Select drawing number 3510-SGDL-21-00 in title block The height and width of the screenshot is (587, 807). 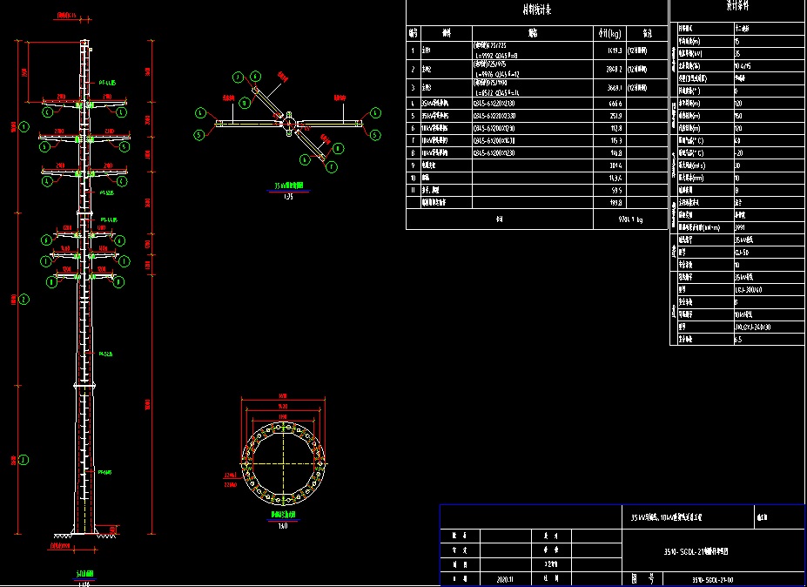point(715,578)
